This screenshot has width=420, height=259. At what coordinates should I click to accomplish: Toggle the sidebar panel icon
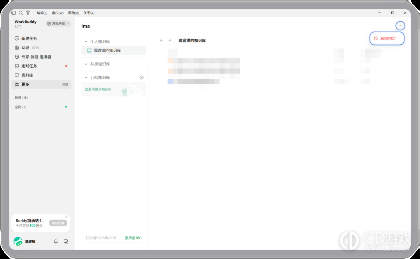point(14,13)
